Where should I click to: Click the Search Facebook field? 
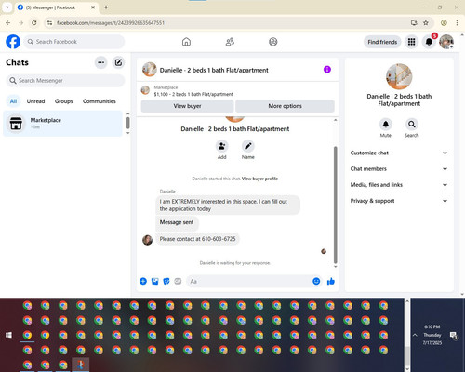point(74,42)
